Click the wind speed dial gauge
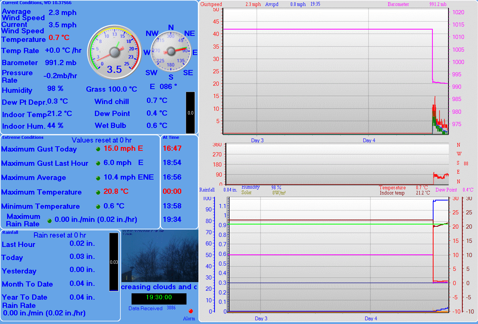 (115, 52)
